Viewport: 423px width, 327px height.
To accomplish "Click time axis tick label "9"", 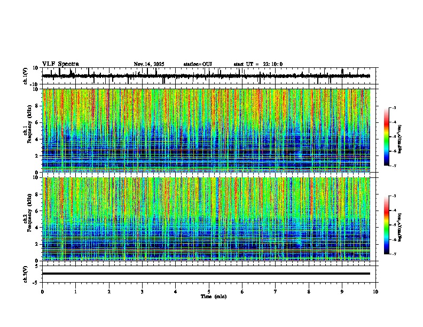I will [x=342, y=292].
